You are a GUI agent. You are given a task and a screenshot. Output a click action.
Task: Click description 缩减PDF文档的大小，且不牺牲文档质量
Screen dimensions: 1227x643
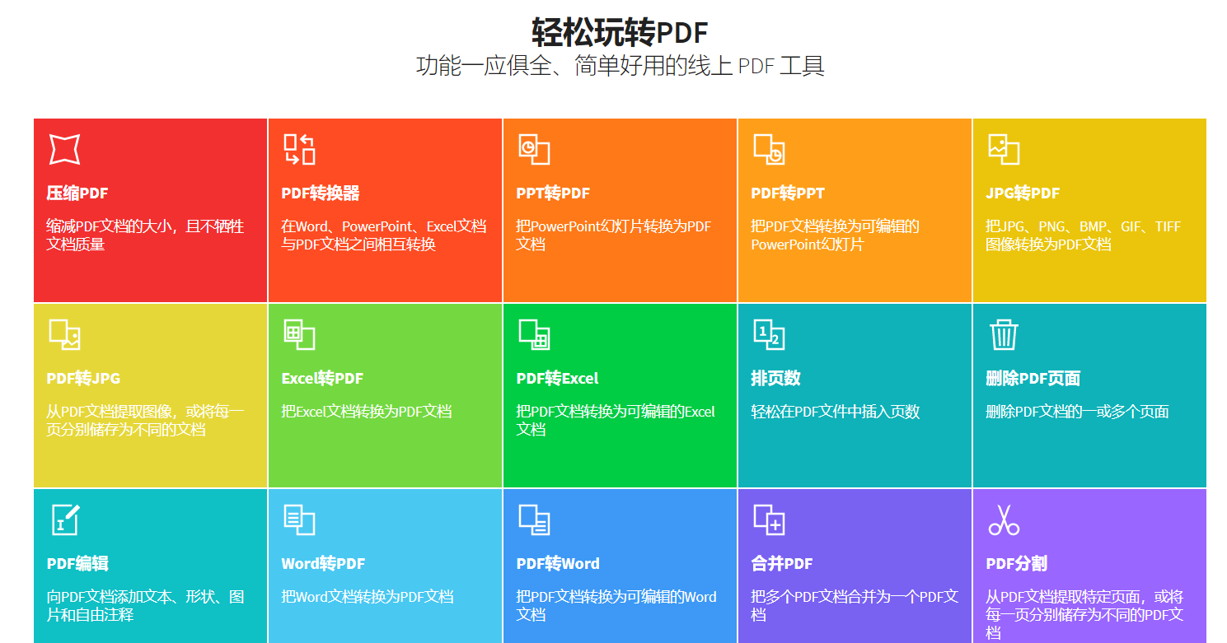pyautogui.click(x=145, y=235)
